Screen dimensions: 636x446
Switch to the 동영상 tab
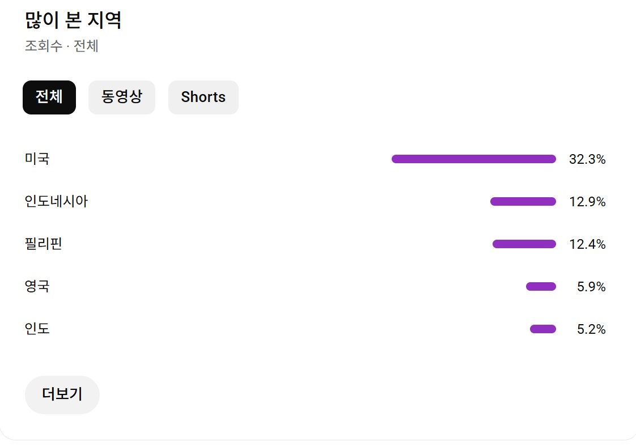coord(122,97)
